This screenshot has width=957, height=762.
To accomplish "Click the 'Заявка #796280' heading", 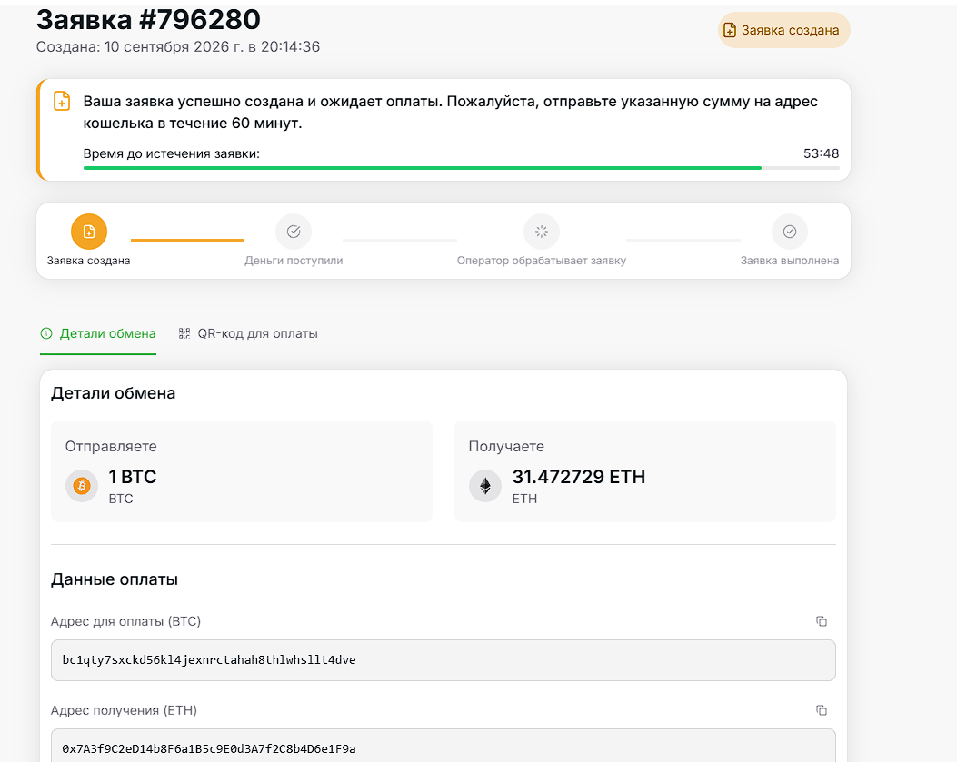I will point(148,19).
